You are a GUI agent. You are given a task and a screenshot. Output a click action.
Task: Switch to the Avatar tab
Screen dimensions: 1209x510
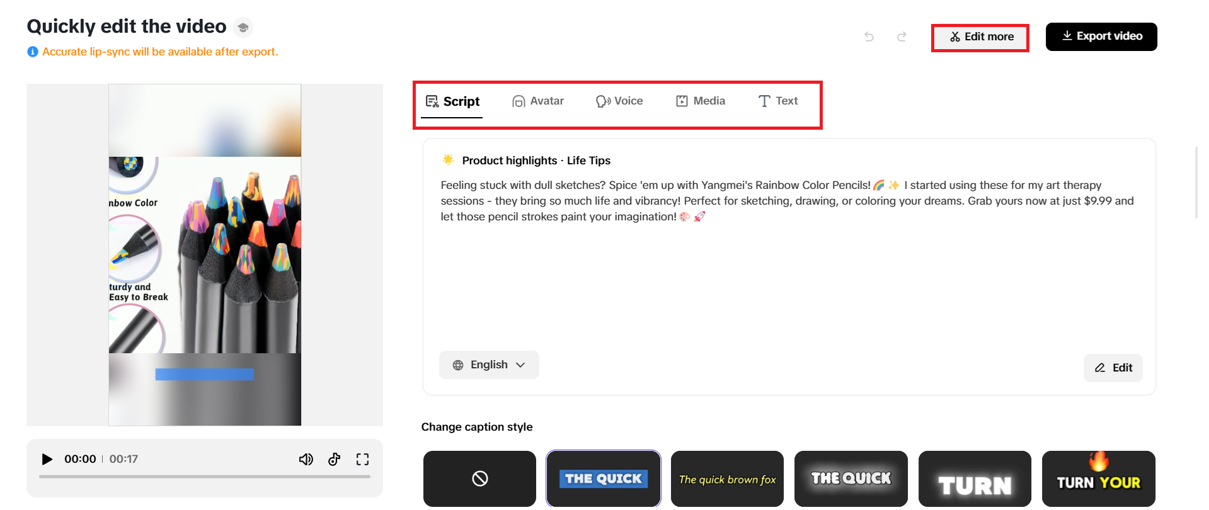(538, 101)
